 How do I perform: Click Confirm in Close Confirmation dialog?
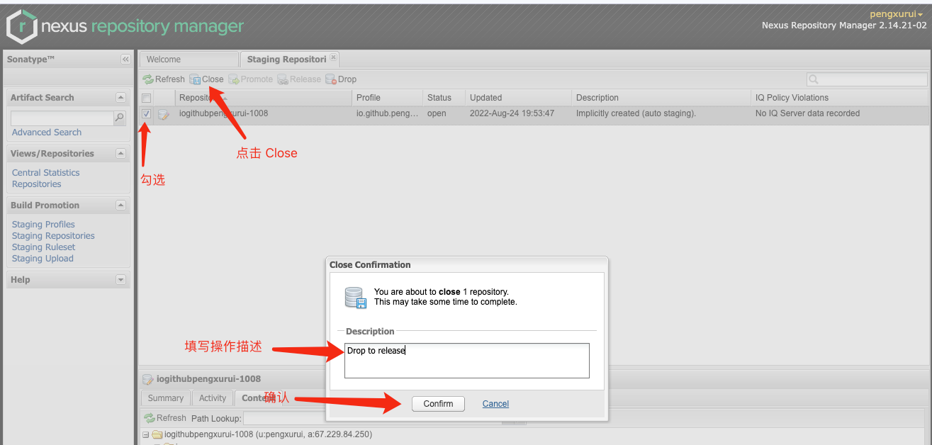point(438,404)
